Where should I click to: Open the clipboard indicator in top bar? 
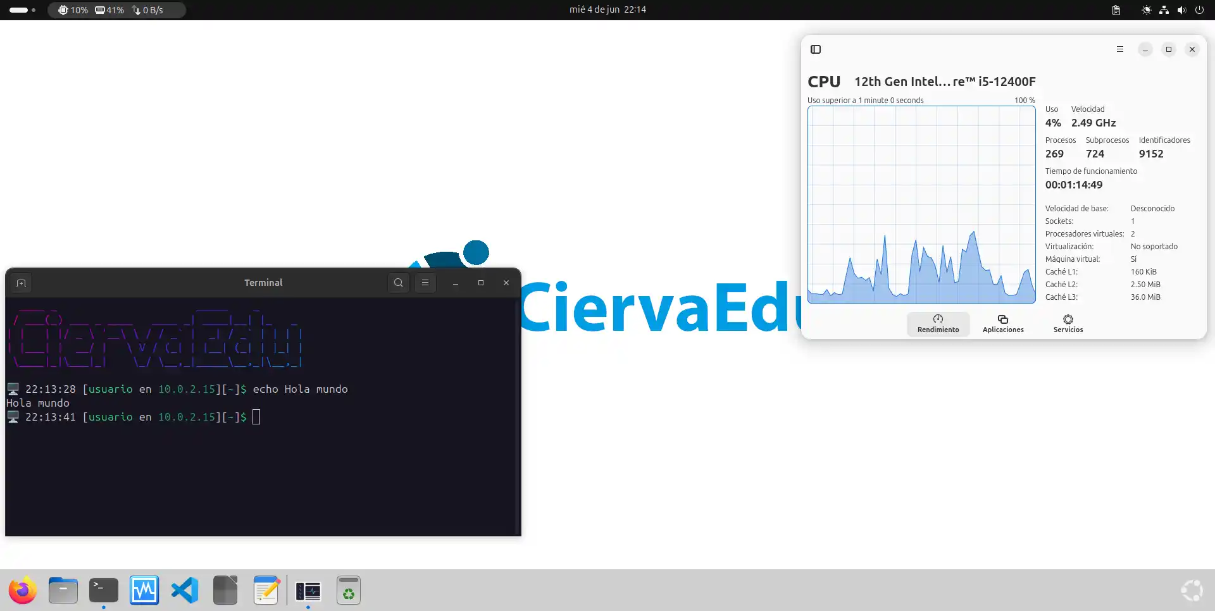[1116, 10]
